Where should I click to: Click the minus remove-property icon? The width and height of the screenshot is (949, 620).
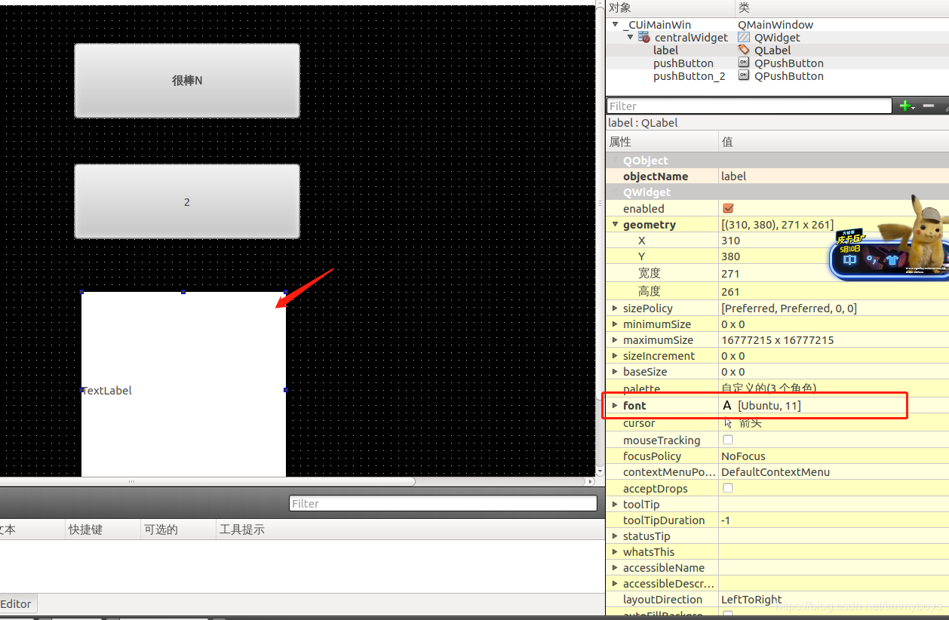(929, 106)
